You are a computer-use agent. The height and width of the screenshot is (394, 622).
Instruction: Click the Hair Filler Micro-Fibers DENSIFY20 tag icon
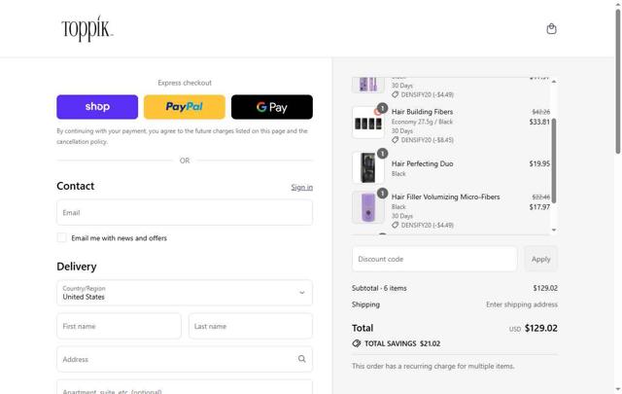pos(396,225)
